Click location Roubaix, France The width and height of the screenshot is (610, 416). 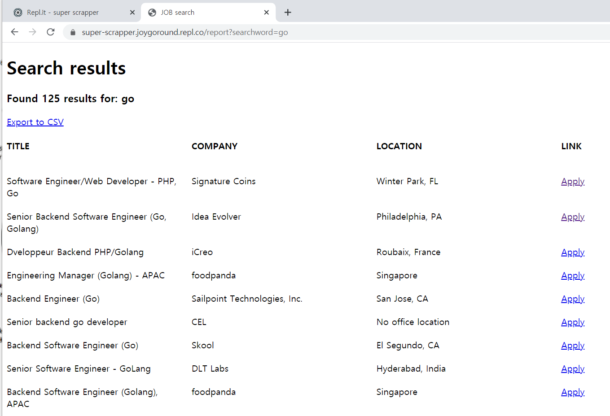pos(408,252)
